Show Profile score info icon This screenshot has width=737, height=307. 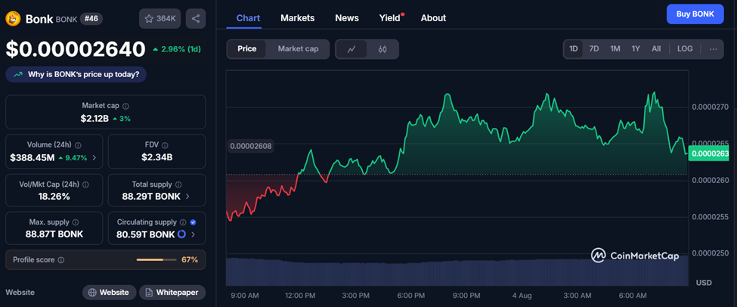(x=61, y=260)
